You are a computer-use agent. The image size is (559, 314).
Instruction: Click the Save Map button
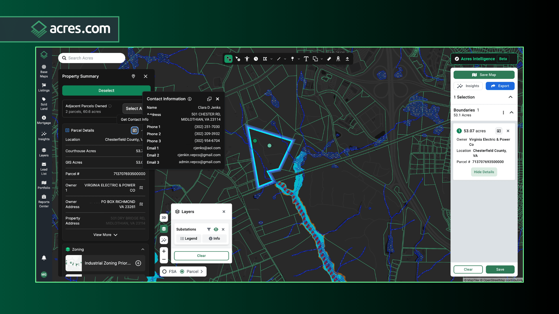484,75
